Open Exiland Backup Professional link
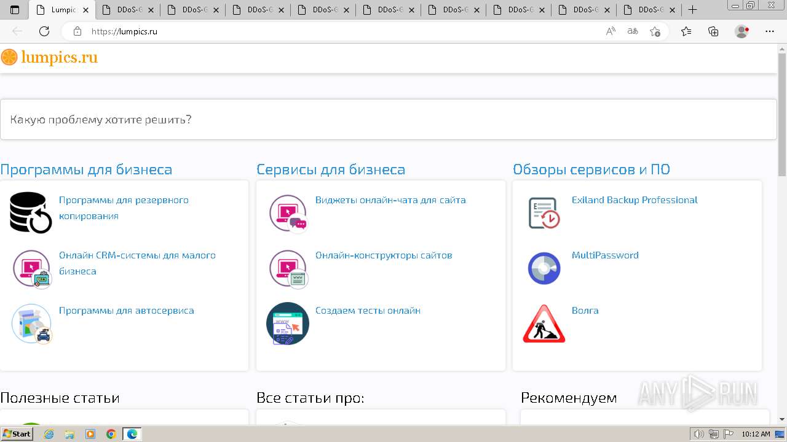 635,200
